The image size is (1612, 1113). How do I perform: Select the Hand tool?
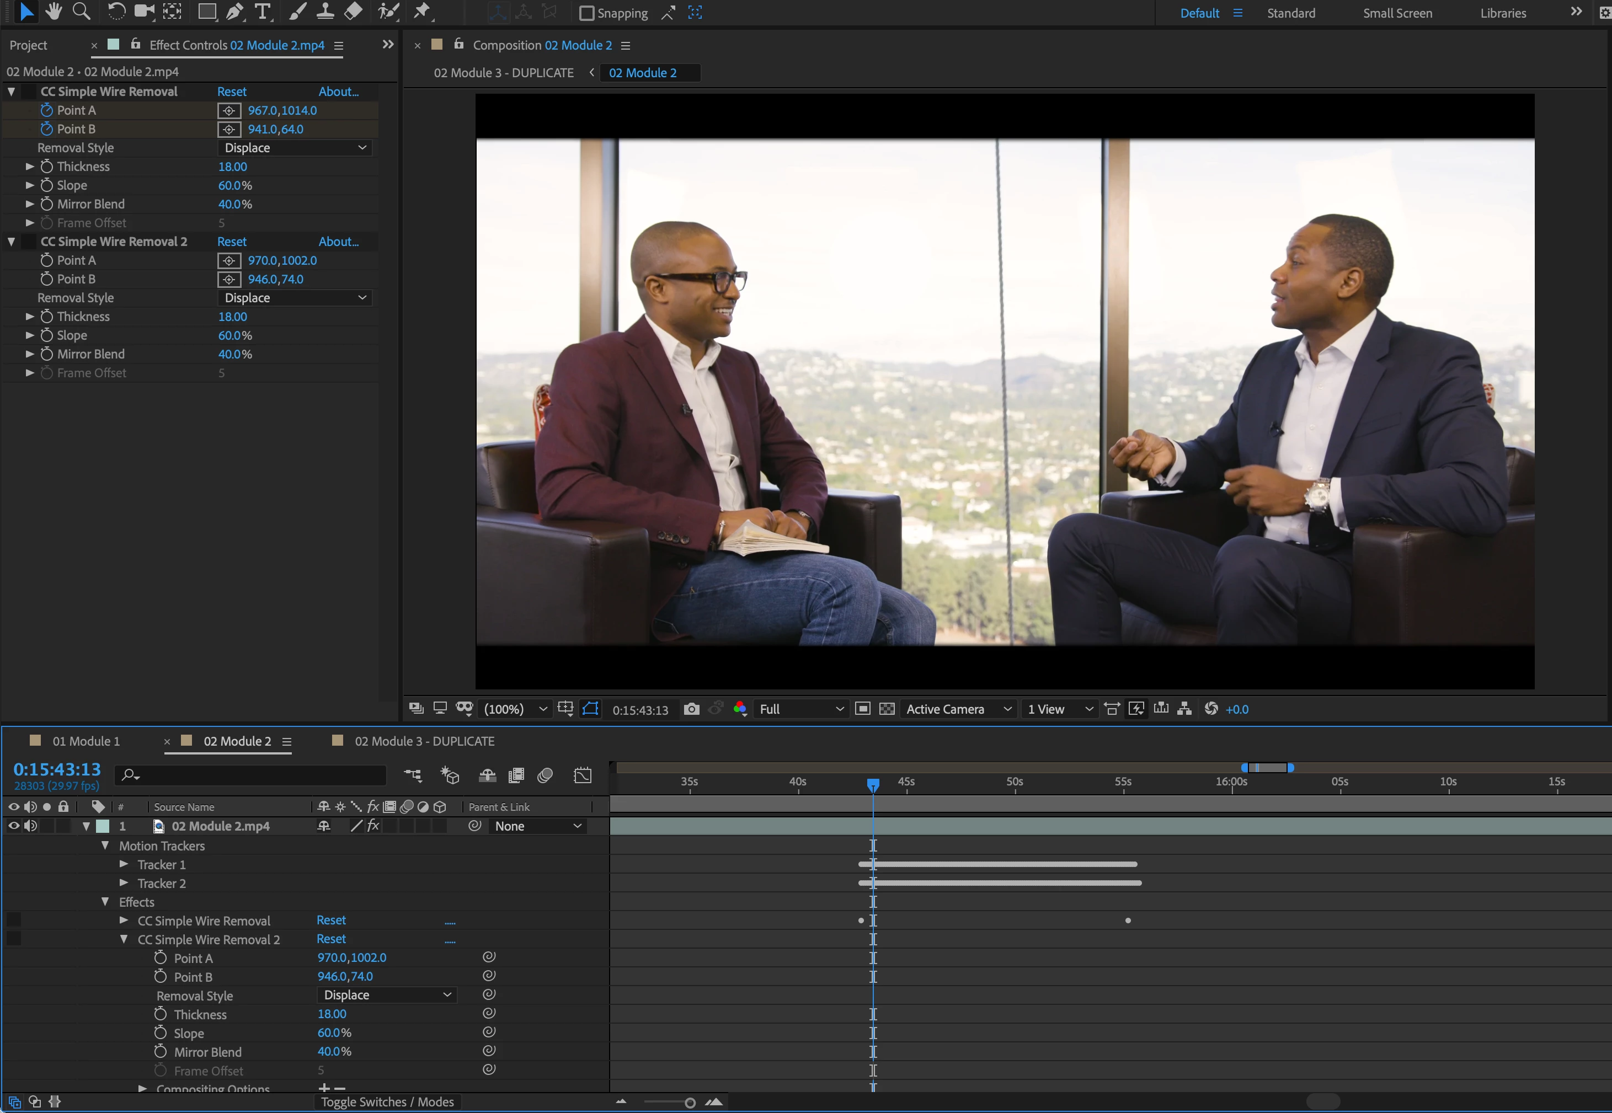53,11
